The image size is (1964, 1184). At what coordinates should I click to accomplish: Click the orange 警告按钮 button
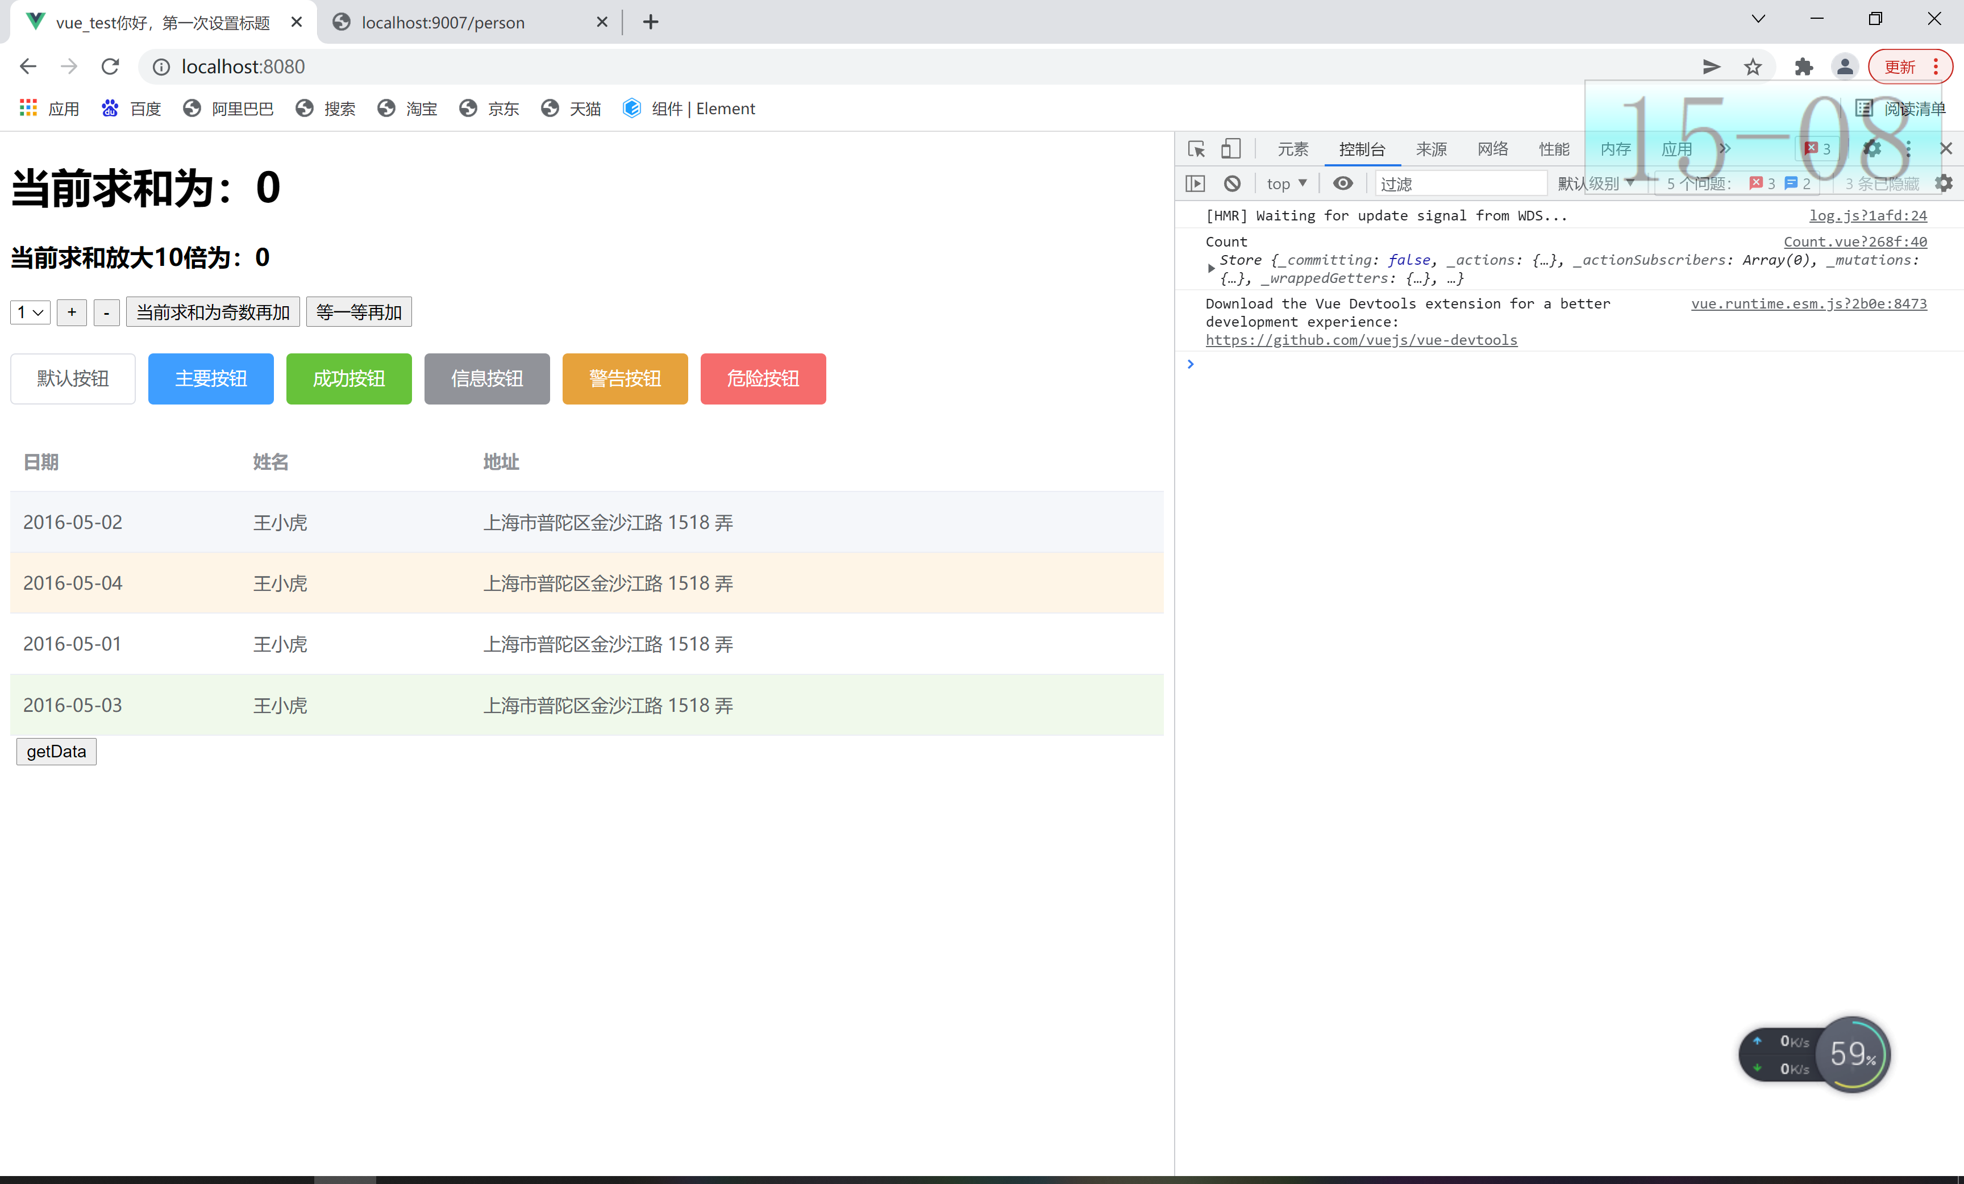(625, 378)
